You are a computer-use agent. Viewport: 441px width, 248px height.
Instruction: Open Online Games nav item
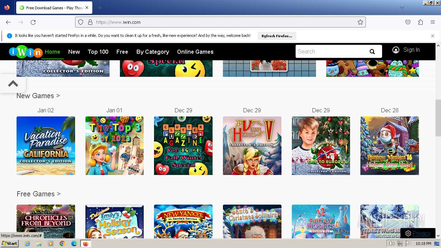[x=195, y=52]
